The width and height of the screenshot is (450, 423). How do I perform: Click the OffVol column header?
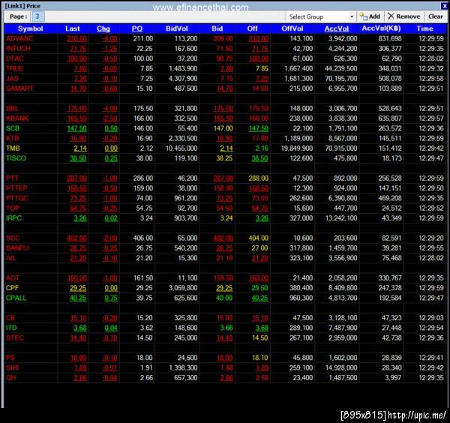pos(292,28)
